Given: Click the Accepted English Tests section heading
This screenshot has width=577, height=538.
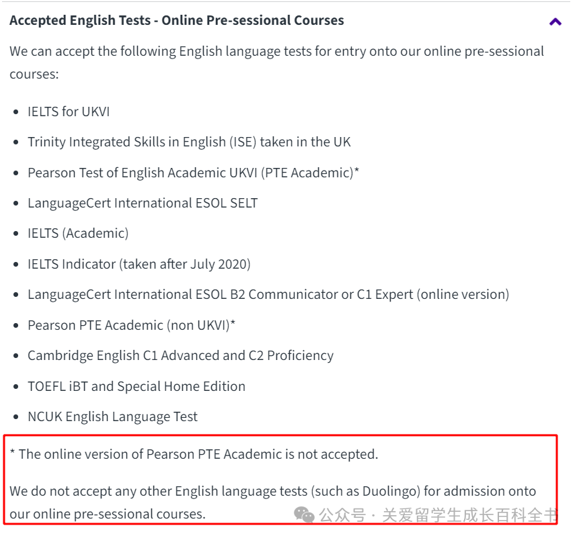Looking at the screenshot, I should click(x=177, y=20).
